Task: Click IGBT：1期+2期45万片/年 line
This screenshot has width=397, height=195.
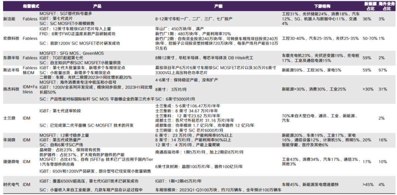Action: (x=179, y=181)
